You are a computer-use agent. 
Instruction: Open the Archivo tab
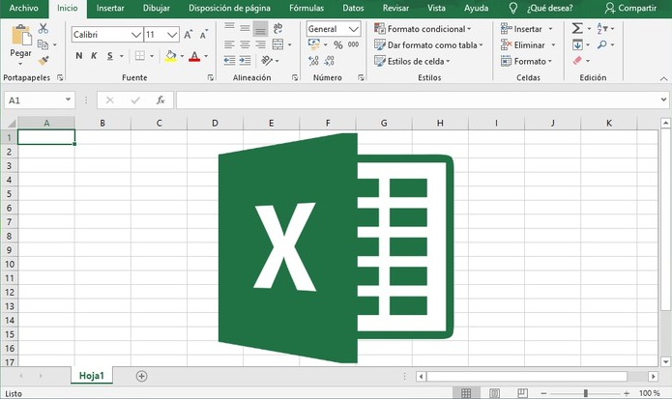(x=23, y=8)
